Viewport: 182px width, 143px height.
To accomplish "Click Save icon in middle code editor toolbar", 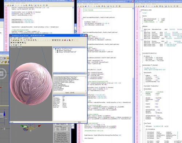I will [x=86, y=6].
